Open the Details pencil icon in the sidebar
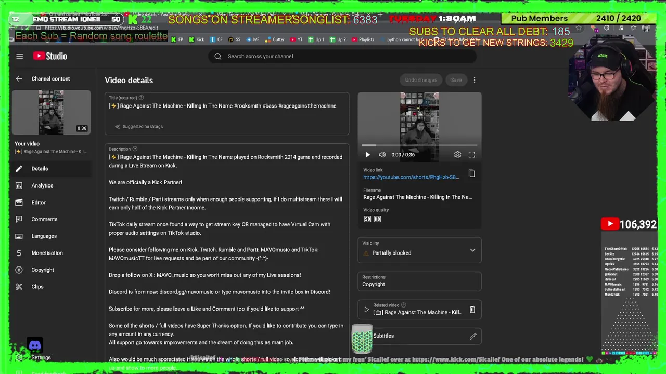The width and height of the screenshot is (666, 374). tap(19, 169)
